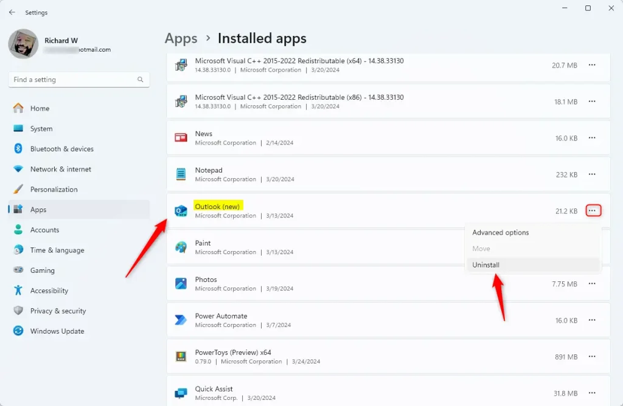The image size is (623, 406).
Task: Click the Quick Assist app name
Action: pos(214,389)
